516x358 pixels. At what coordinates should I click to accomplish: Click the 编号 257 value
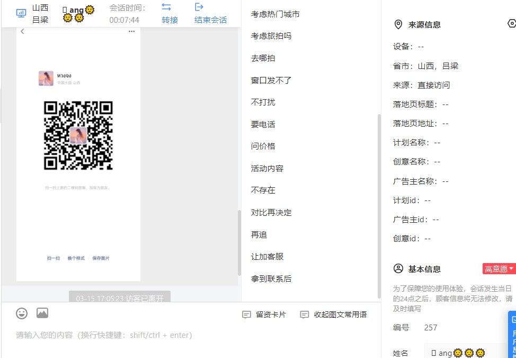click(430, 328)
